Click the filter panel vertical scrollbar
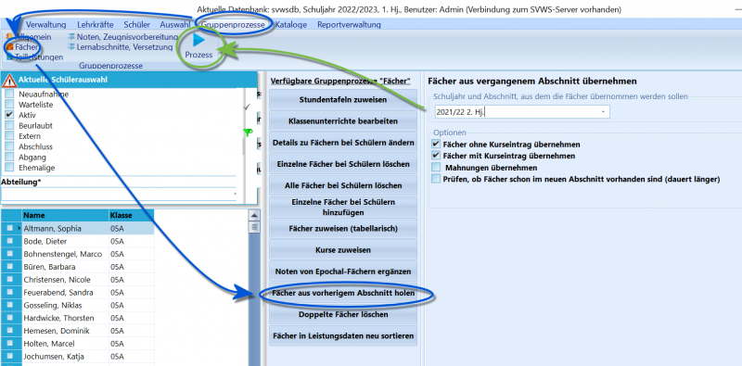 244,147
